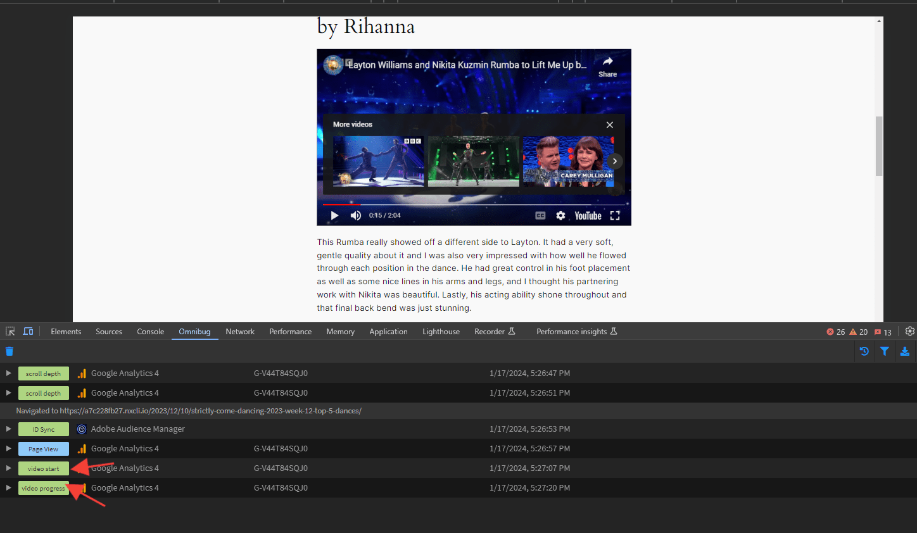Open the Omnibug filter
Screen dimensions: 917x533
(x=885, y=351)
